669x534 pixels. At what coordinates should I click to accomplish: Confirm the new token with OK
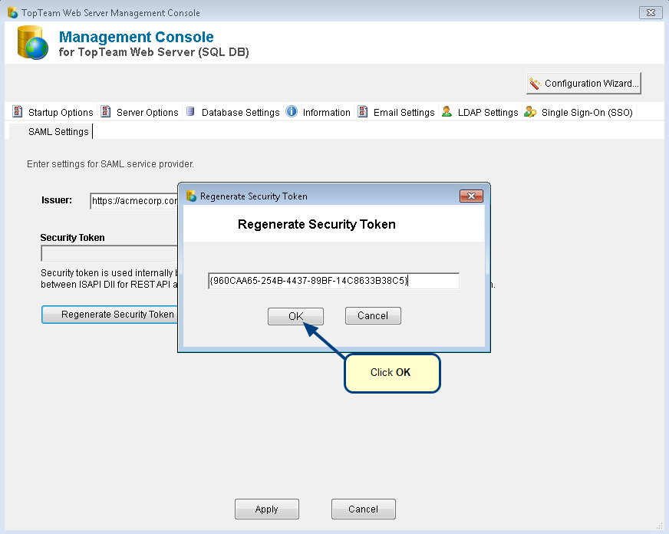[x=295, y=316]
